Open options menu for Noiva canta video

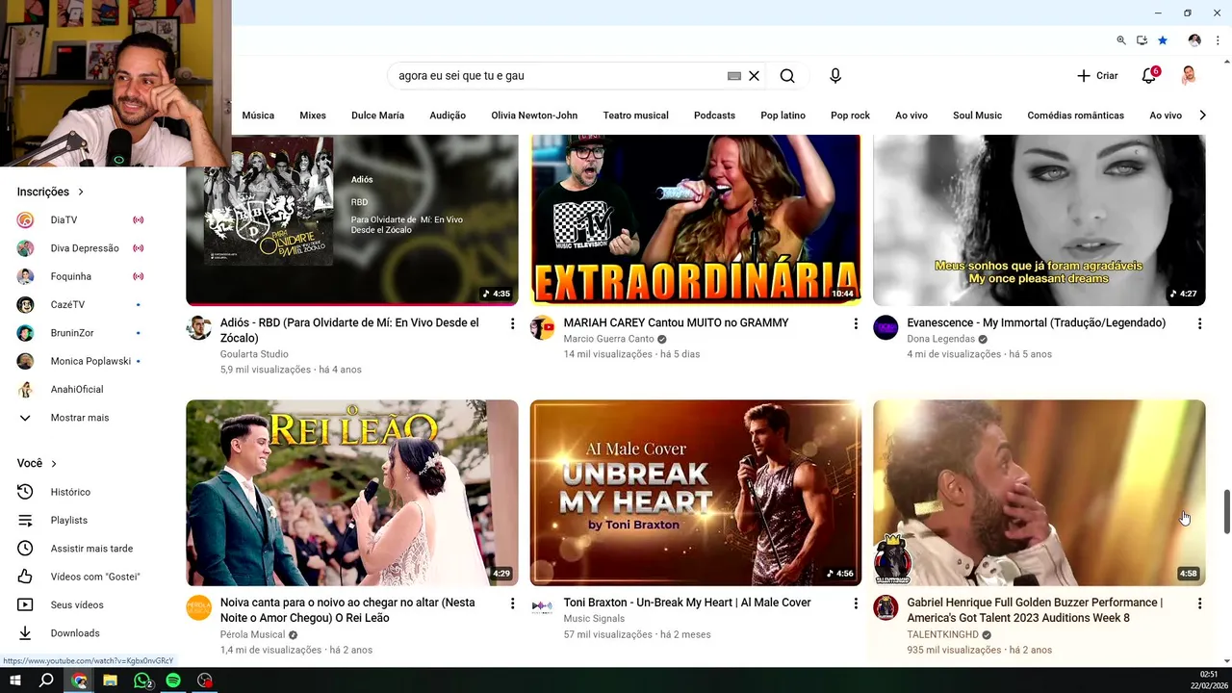[x=512, y=603]
